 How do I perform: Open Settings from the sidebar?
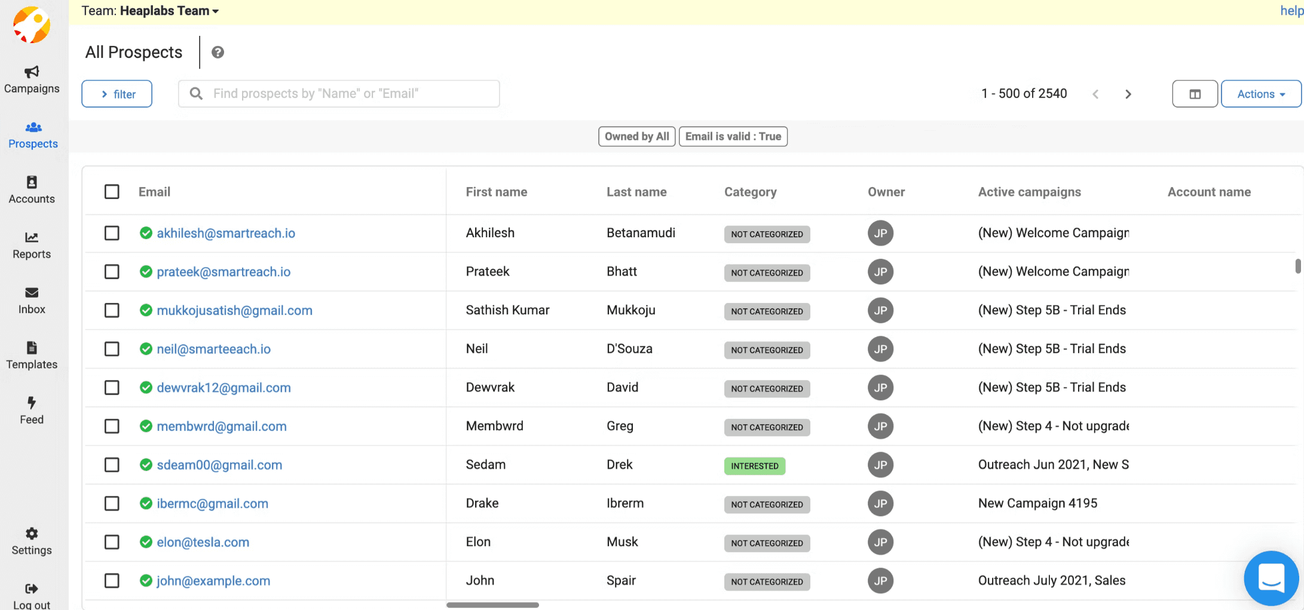(x=32, y=542)
